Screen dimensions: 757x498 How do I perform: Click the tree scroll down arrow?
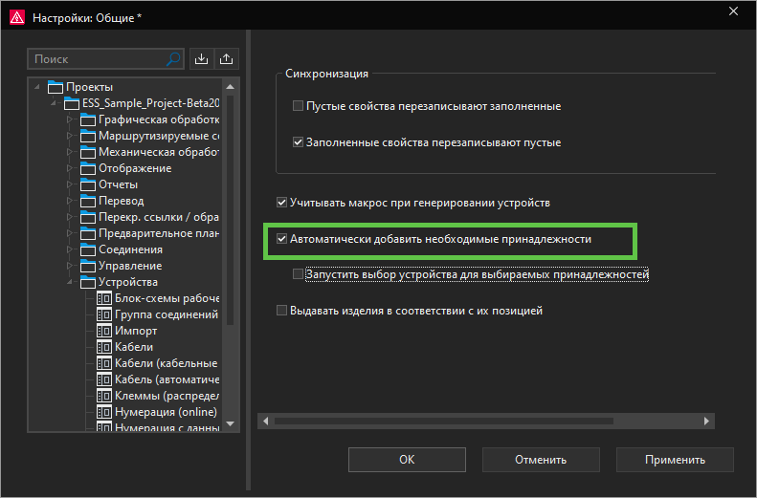point(231,423)
